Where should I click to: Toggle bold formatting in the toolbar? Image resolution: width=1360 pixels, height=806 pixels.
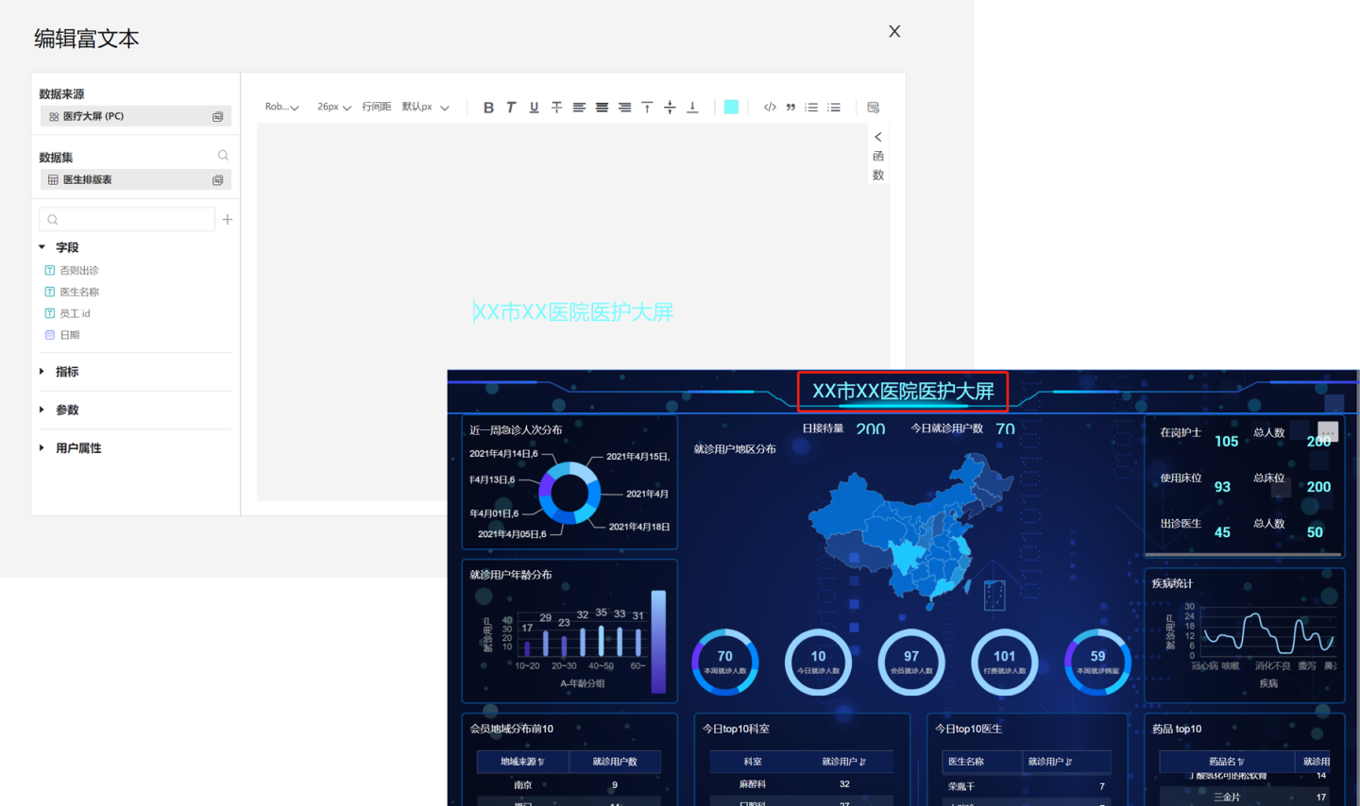pos(488,108)
